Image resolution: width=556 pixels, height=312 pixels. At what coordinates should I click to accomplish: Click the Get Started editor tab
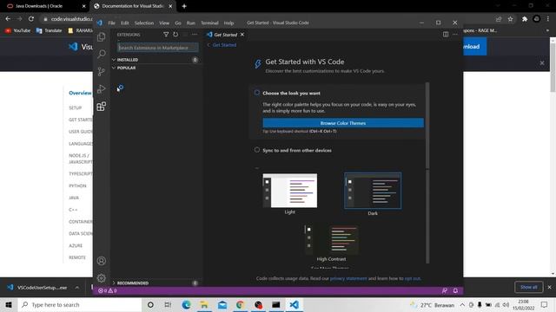[226, 35]
